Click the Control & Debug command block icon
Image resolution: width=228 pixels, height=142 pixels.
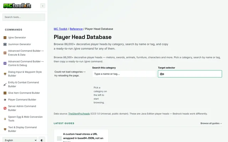click(x=5, y=63)
